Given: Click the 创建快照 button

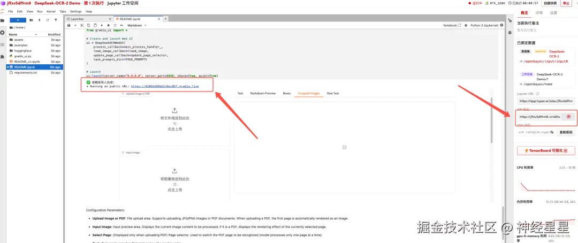Looking at the screenshot, I should (549, 3).
